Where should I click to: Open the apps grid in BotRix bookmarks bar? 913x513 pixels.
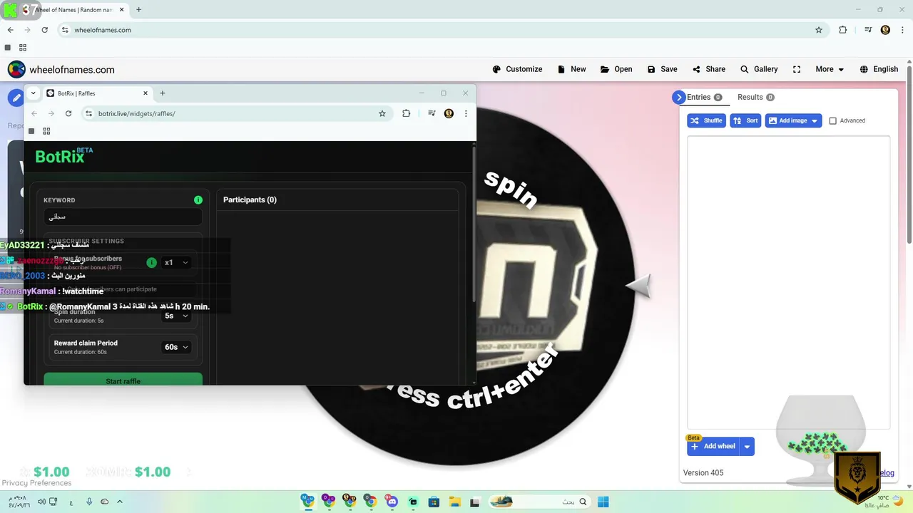point(46,131)
